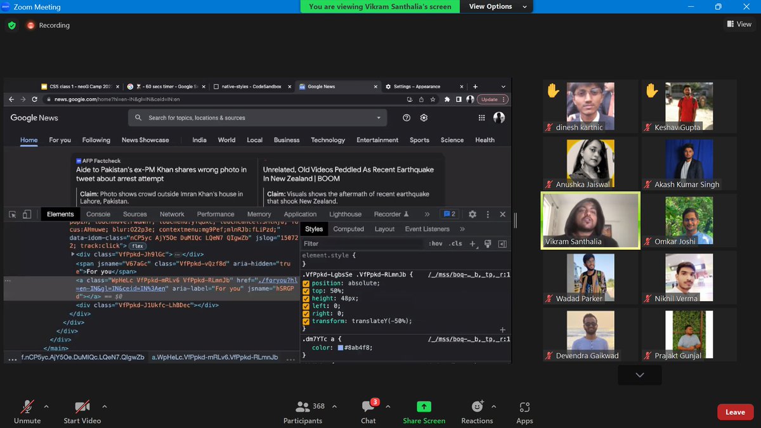Open the Event Listeners tab
This screenshot has width=761, height=428.
coord(427,229)
